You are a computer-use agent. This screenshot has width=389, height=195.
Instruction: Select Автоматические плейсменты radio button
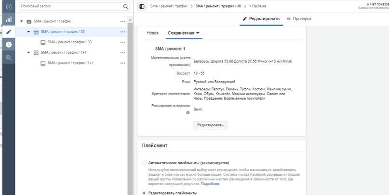tap(144, 163)
